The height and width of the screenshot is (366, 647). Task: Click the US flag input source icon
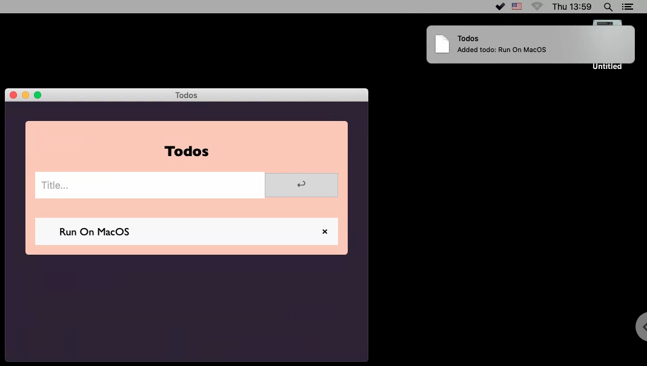(516, 6)
